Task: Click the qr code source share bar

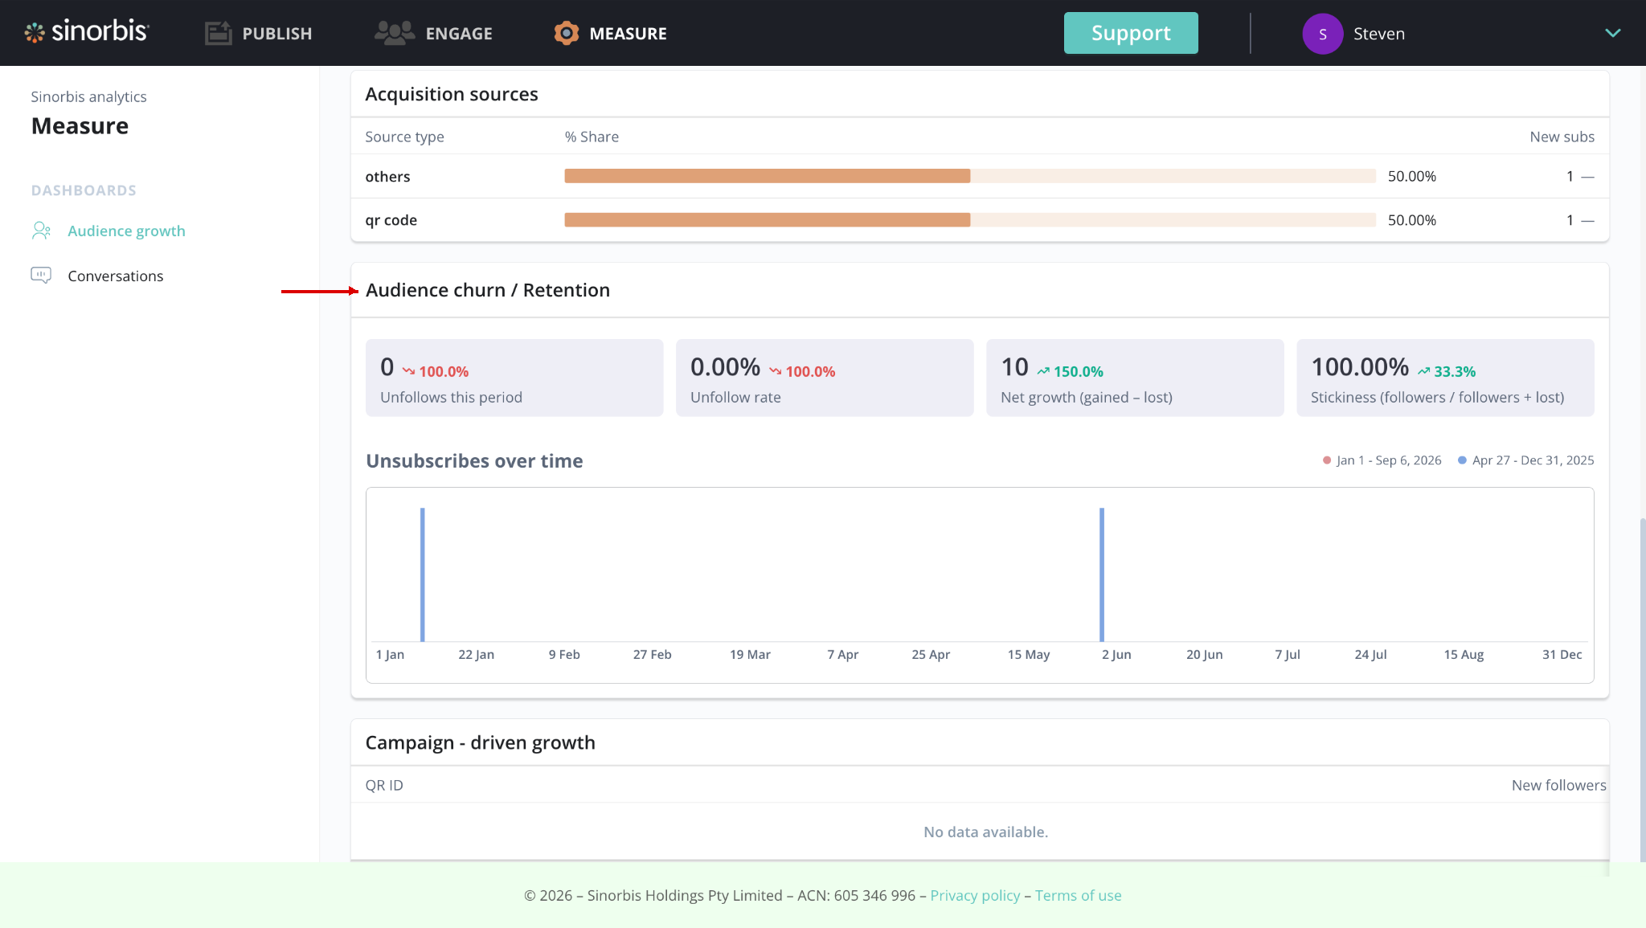Action: [x=970, y=220]
